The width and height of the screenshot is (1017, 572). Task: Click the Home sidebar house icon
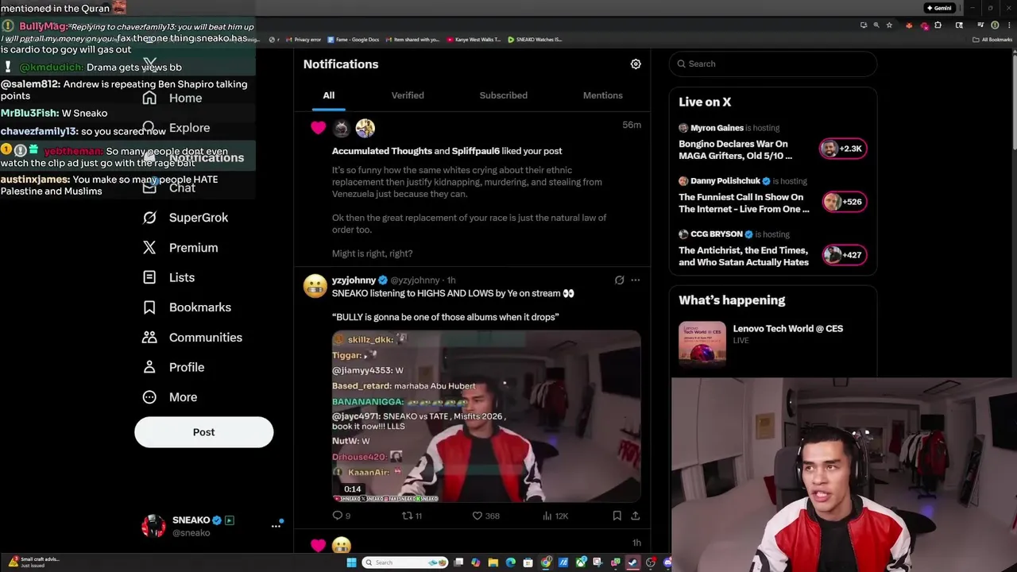149,98
